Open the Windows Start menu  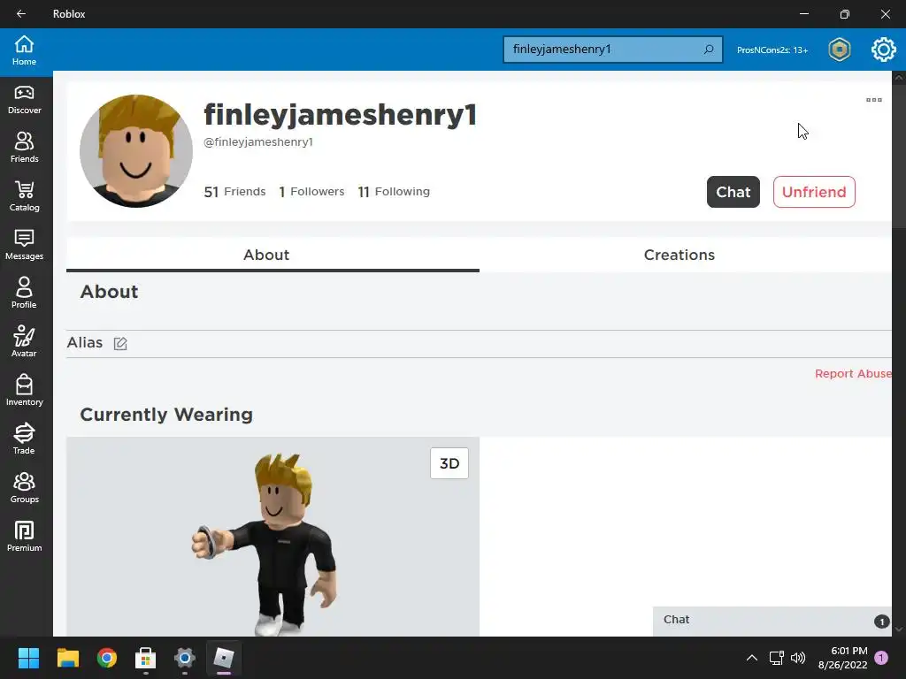[28, 658]
